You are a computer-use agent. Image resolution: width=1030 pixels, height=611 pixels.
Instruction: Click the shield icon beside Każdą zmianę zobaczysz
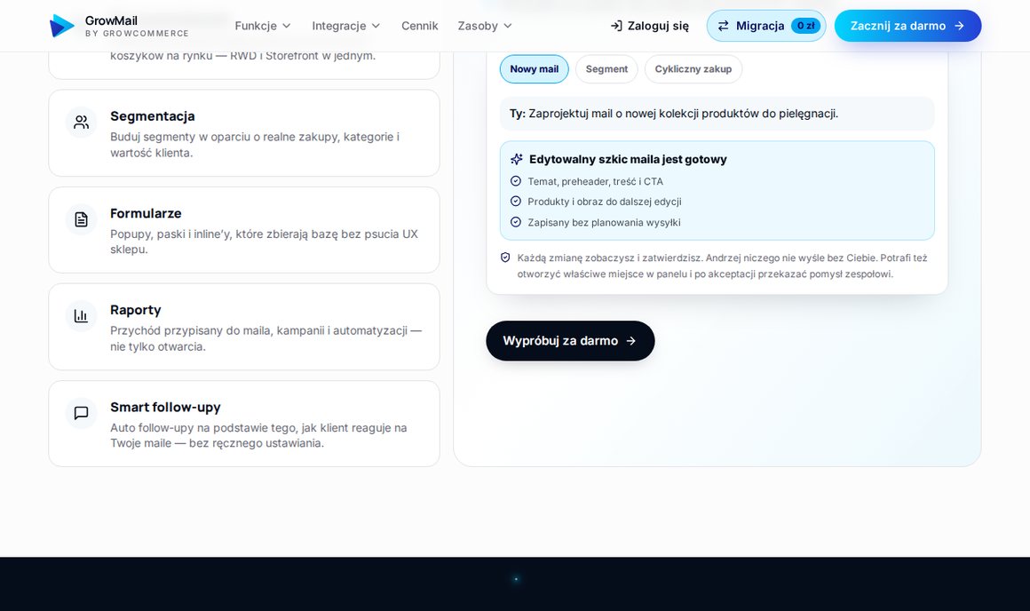coord(505,258)
